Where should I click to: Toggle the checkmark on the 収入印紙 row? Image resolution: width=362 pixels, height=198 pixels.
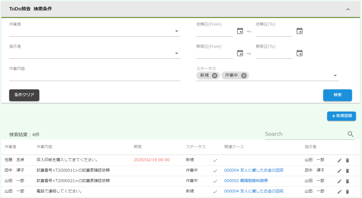[x=215, y=161]
